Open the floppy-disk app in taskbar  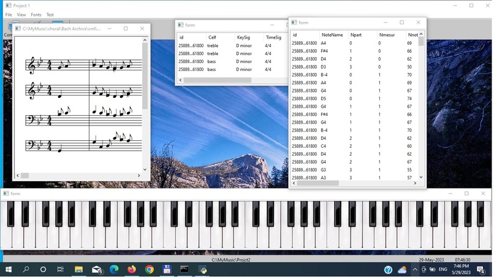pos(167,269)
